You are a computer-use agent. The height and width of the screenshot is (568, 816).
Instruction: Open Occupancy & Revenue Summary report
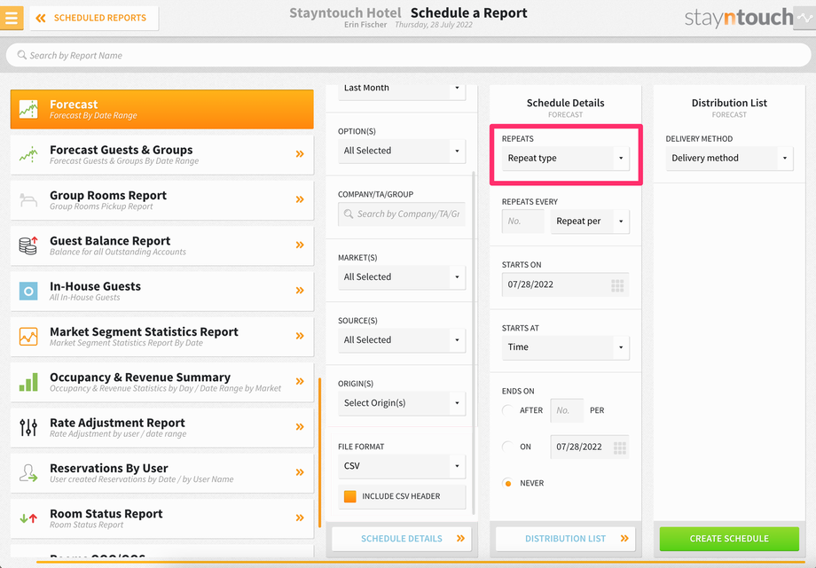click(x=161, y=382)
